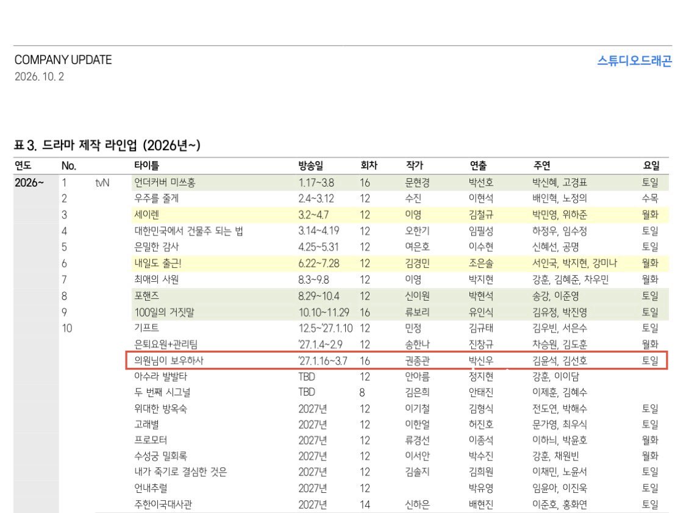Click the No. column header
The height and width of the screenshot is (513, 686).
[69, 166]
